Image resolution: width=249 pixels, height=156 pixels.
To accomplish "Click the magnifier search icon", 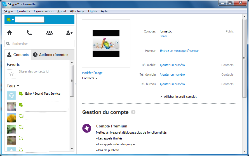I will 8,43.
